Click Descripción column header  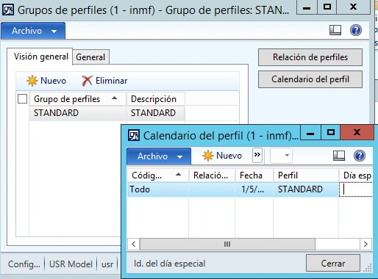(156, 99)
